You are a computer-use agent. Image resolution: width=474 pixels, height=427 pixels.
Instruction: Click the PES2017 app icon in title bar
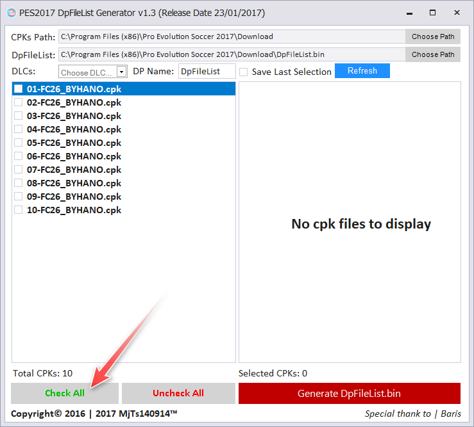point(11,13)
